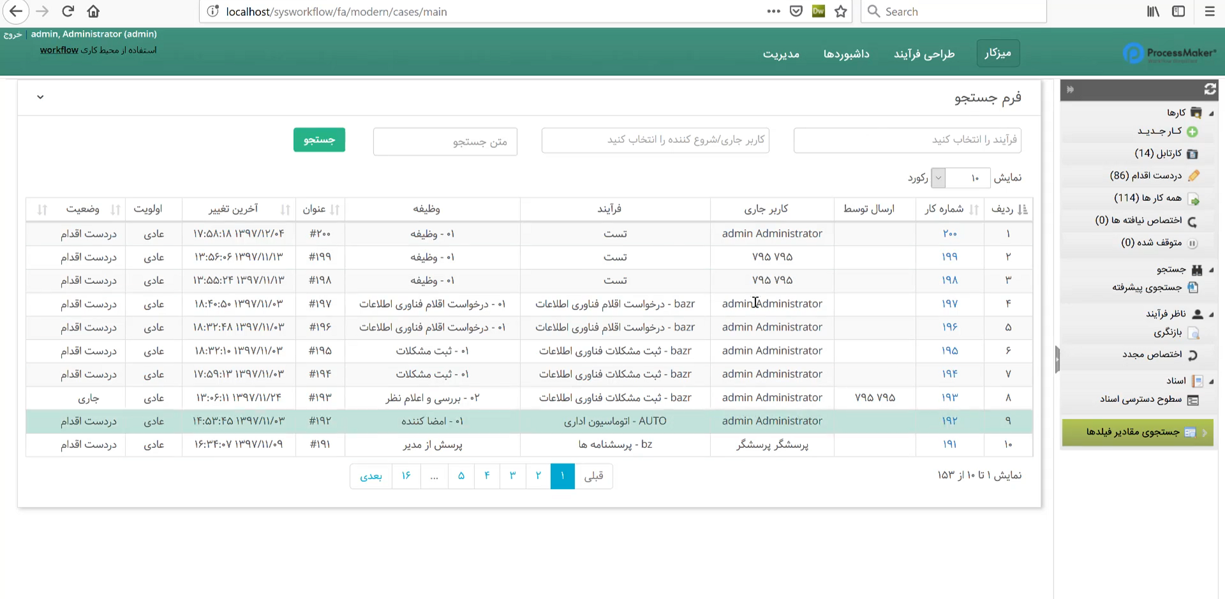Sort table by آخرین تغییر column
Screen dimensions: 1225x599
click(239, 209)
